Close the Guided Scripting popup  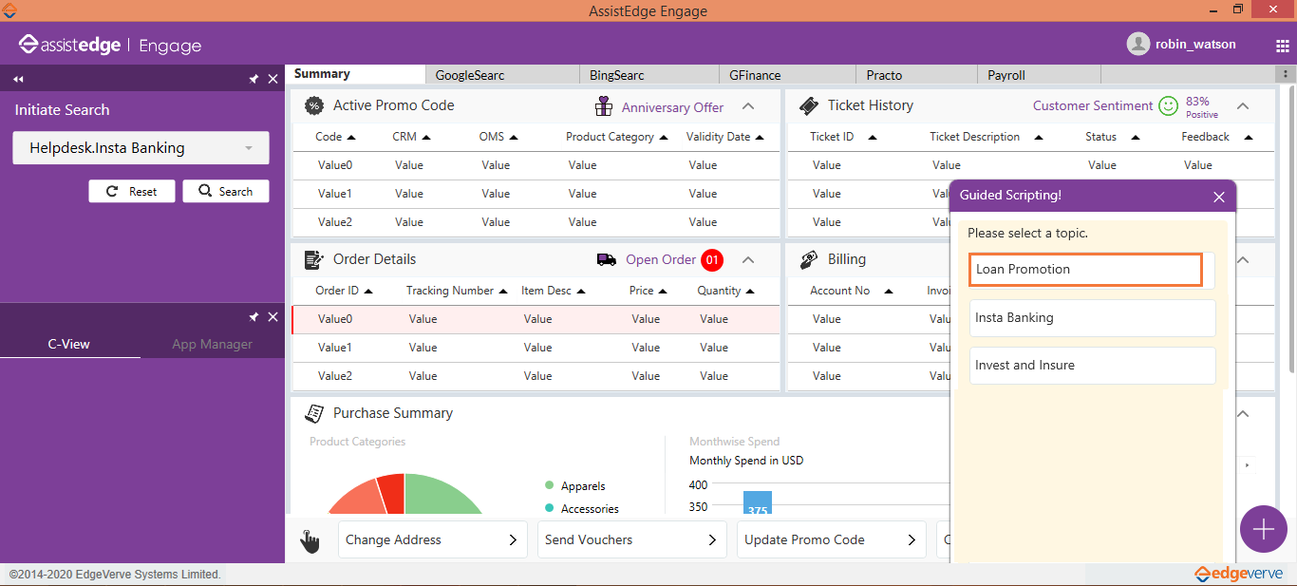click(1219, 197)
